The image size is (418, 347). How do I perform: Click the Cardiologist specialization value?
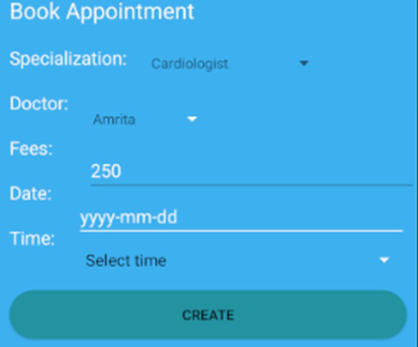[190, 64]
